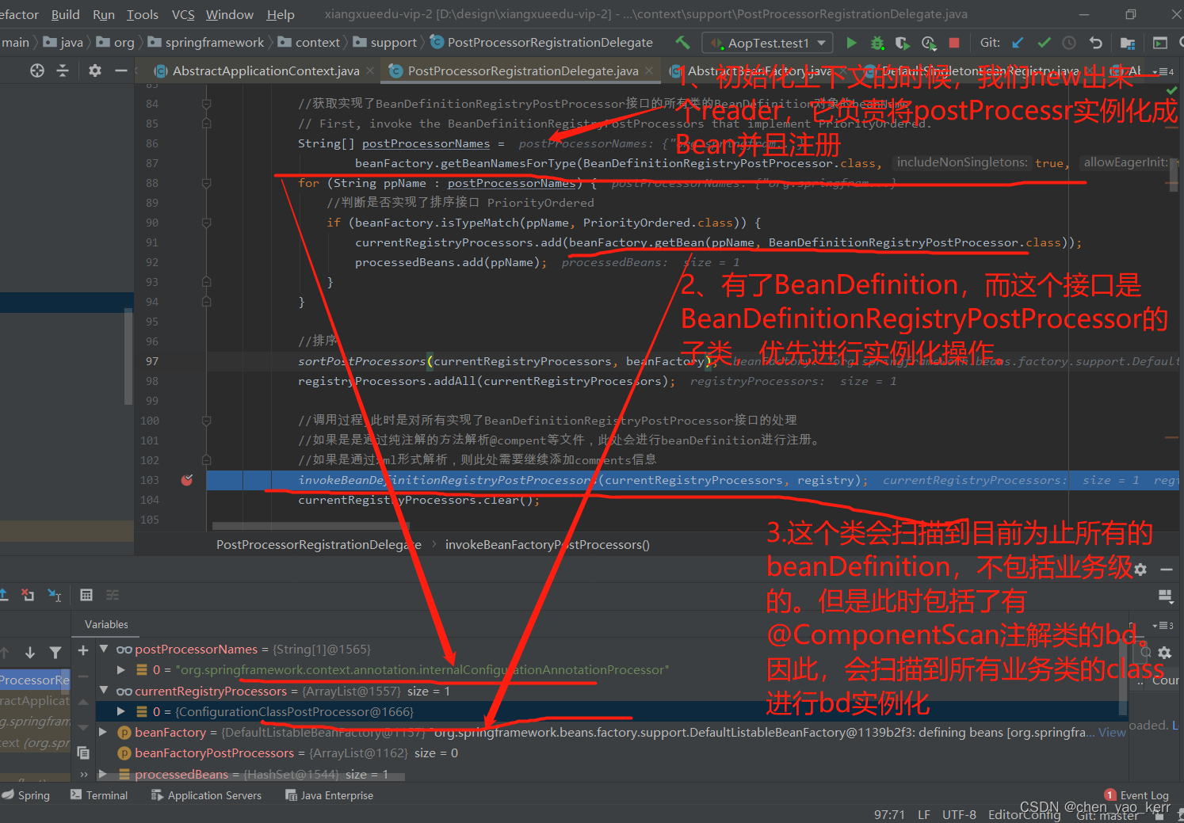Run AopTest.test1 with the green play icon
The image size is (1184, 823).
click(851, 43)
